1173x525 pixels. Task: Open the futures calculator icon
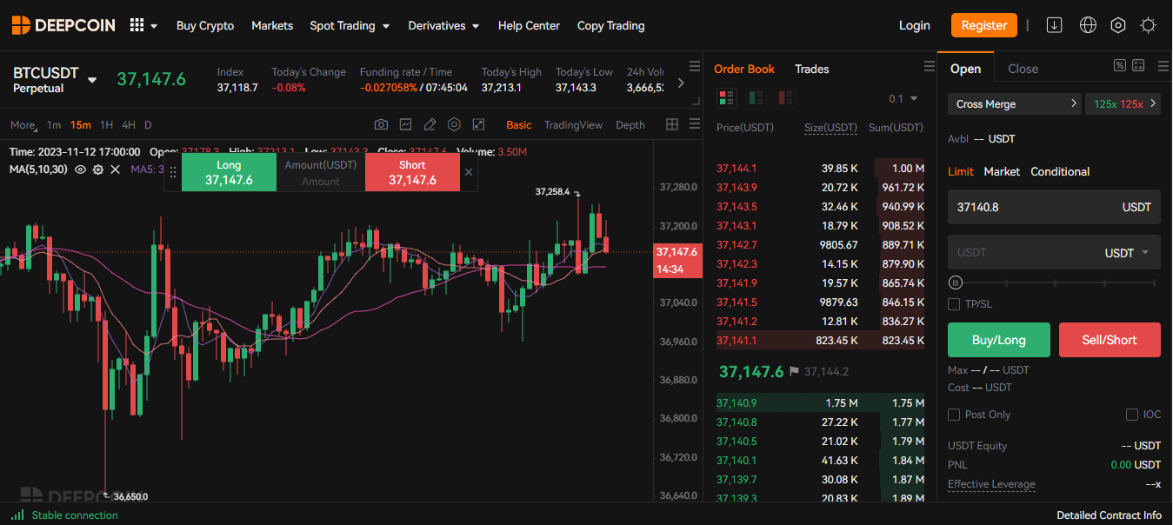[1138, 65]
